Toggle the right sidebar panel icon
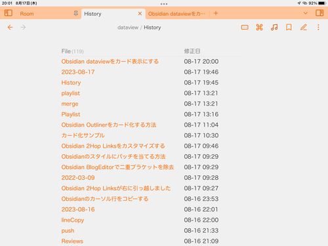This screenshot has height=246, width=328. pos(319,13)
